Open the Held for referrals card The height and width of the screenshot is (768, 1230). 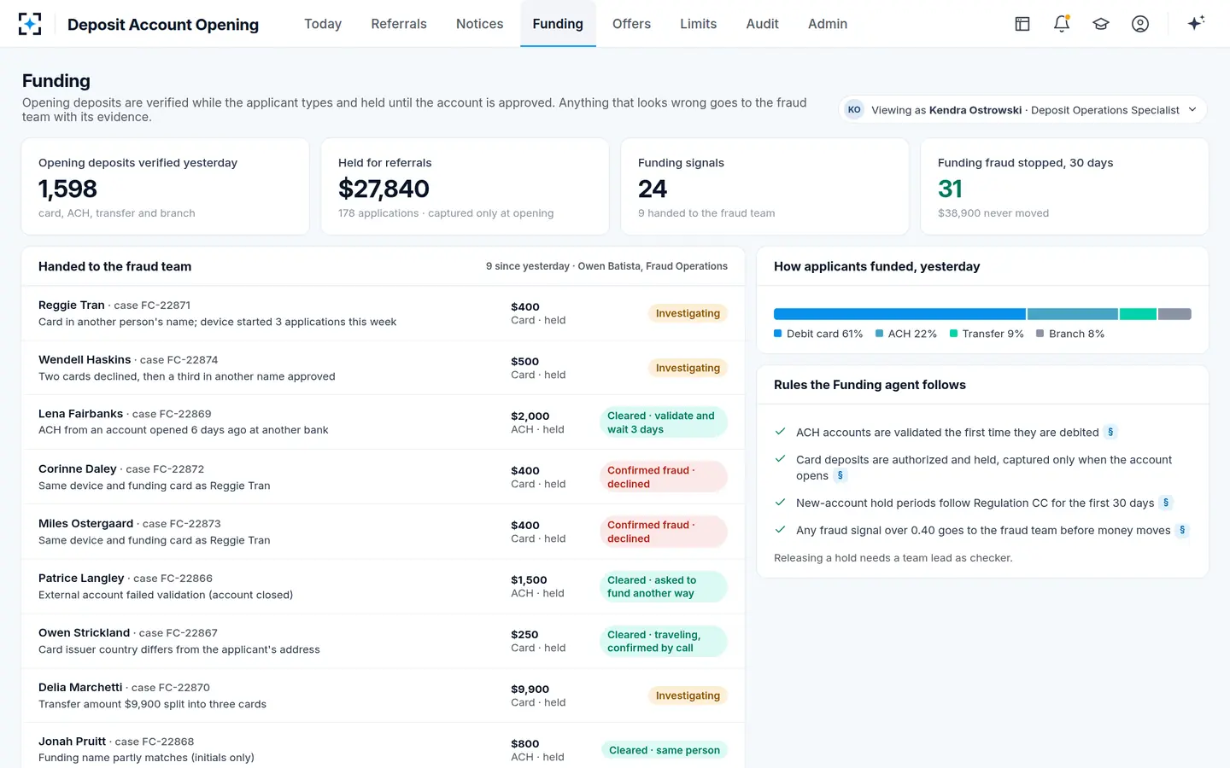click(x=465, y=187)
